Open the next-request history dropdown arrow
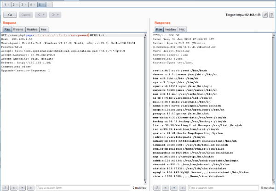The height and width of the screenshot is (191, 276). point(59,15)
